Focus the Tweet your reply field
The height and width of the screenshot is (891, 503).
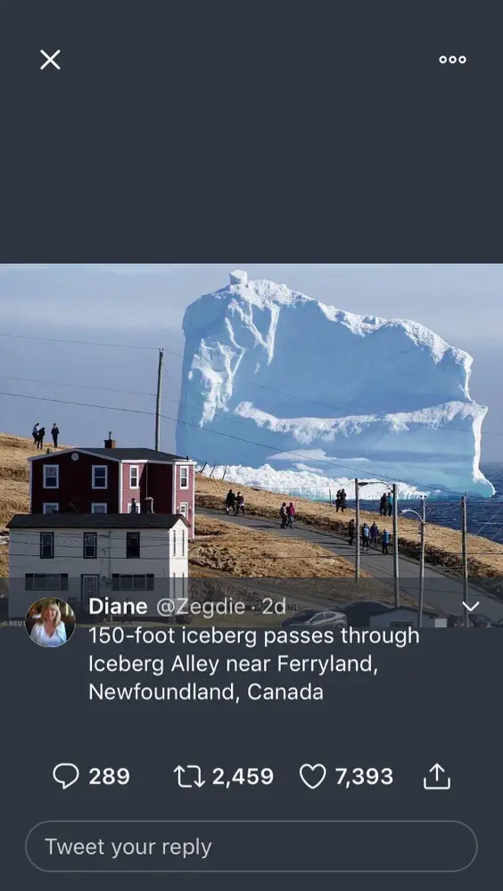(251, 846)
